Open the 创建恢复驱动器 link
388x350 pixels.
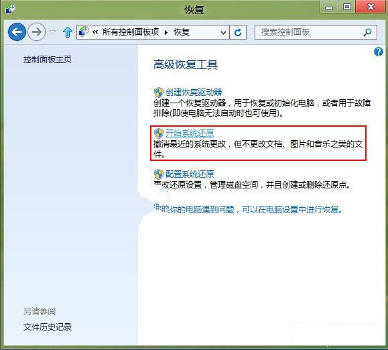(x=194, y=93)
